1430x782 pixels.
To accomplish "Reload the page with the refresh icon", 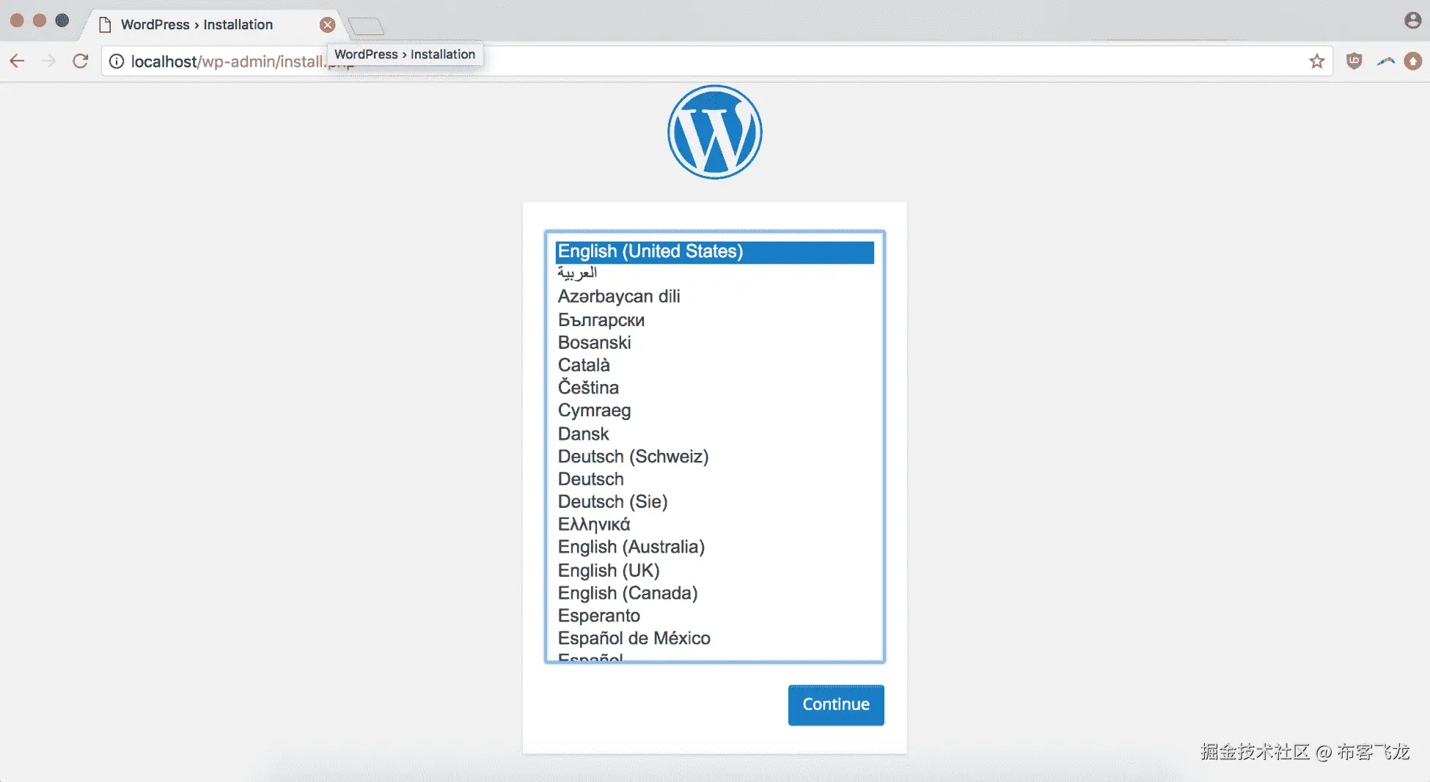I will click(x=81, y=61).
